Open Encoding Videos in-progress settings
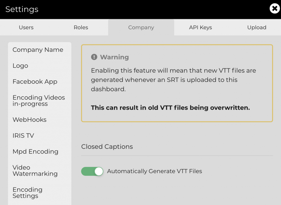Screen dimensions: 281x205 tap(39, 101)
